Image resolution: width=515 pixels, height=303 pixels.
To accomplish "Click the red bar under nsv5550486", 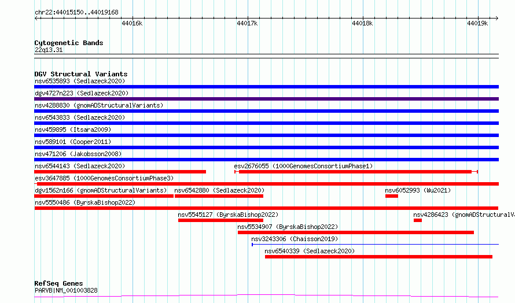I will click(x=266, y=208).
